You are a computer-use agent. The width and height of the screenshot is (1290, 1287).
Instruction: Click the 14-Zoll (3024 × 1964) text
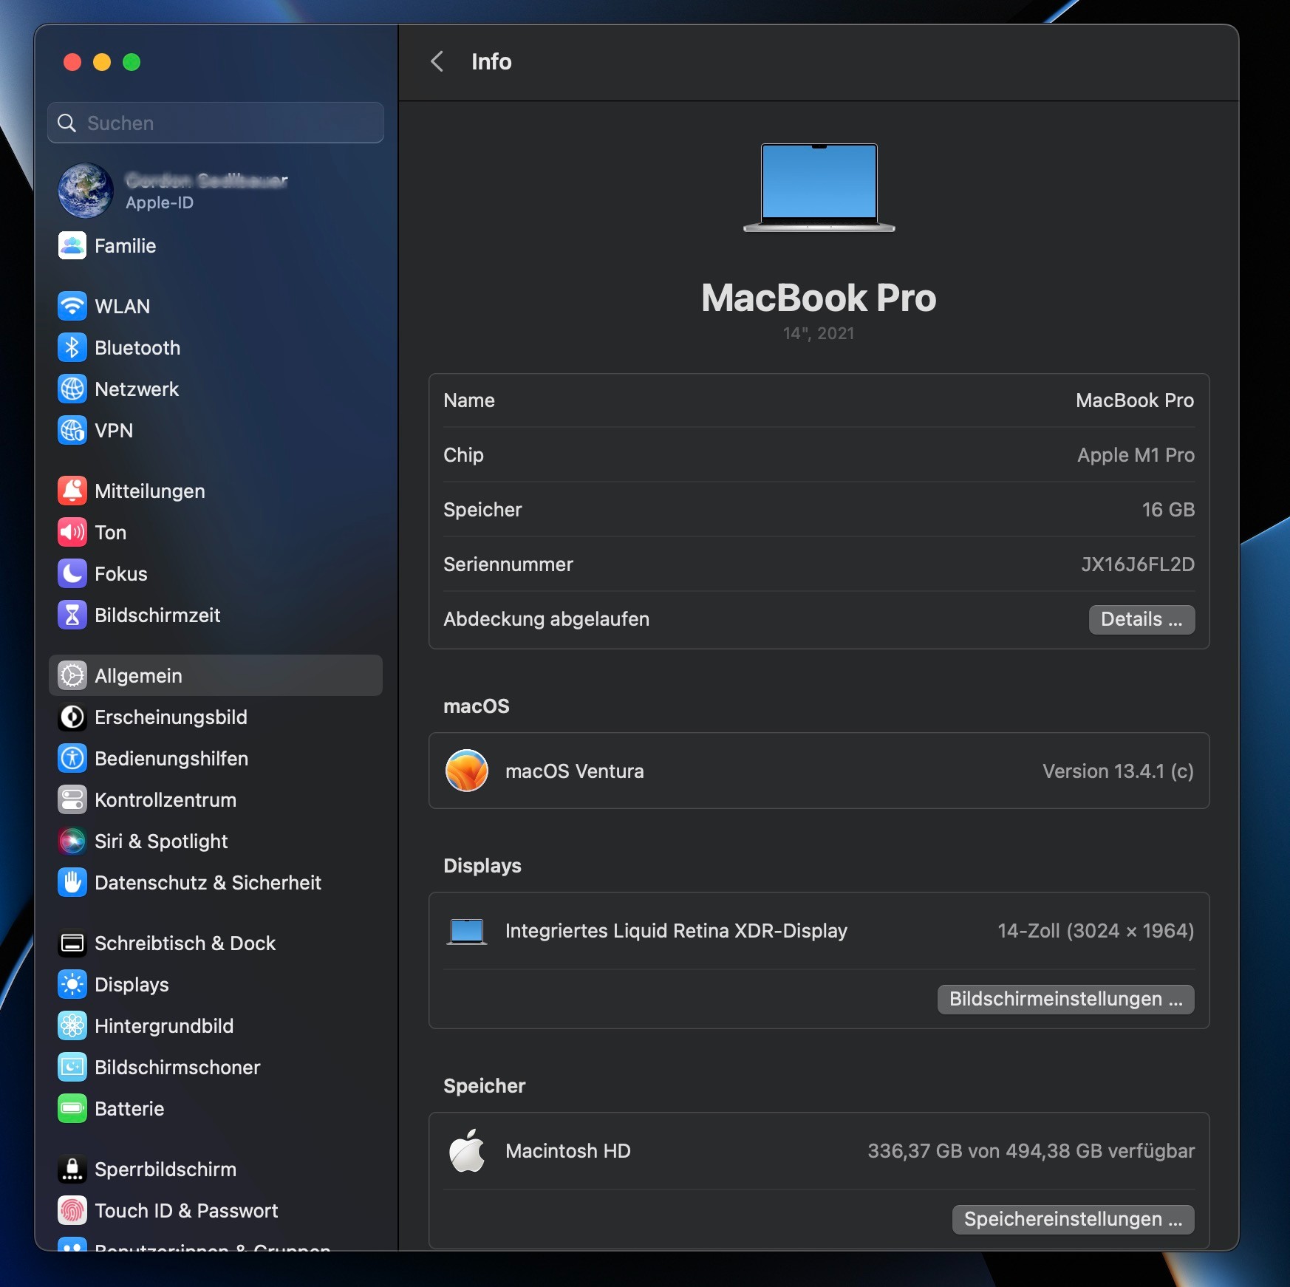[1096, 931]
